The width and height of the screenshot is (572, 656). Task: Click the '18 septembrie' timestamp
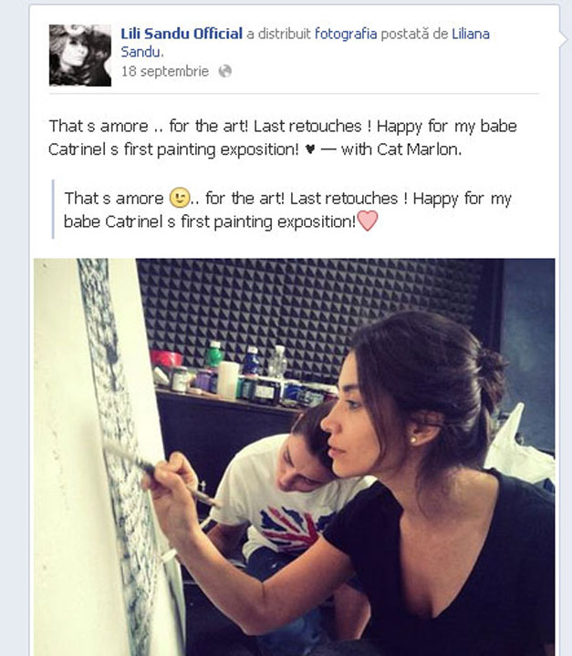click(165, 71)
